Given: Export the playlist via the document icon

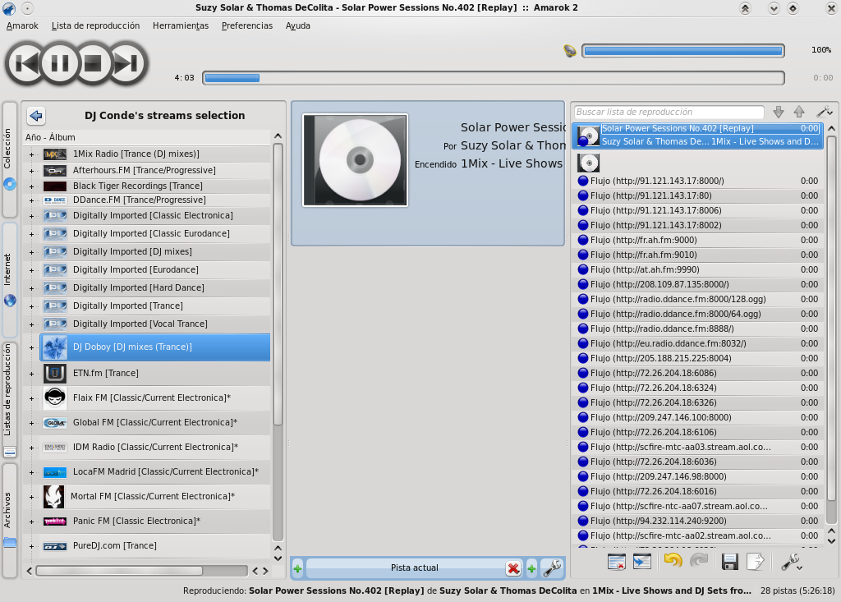Looking at the screenshot, I should pyautogui.click(x=756, y=562).
